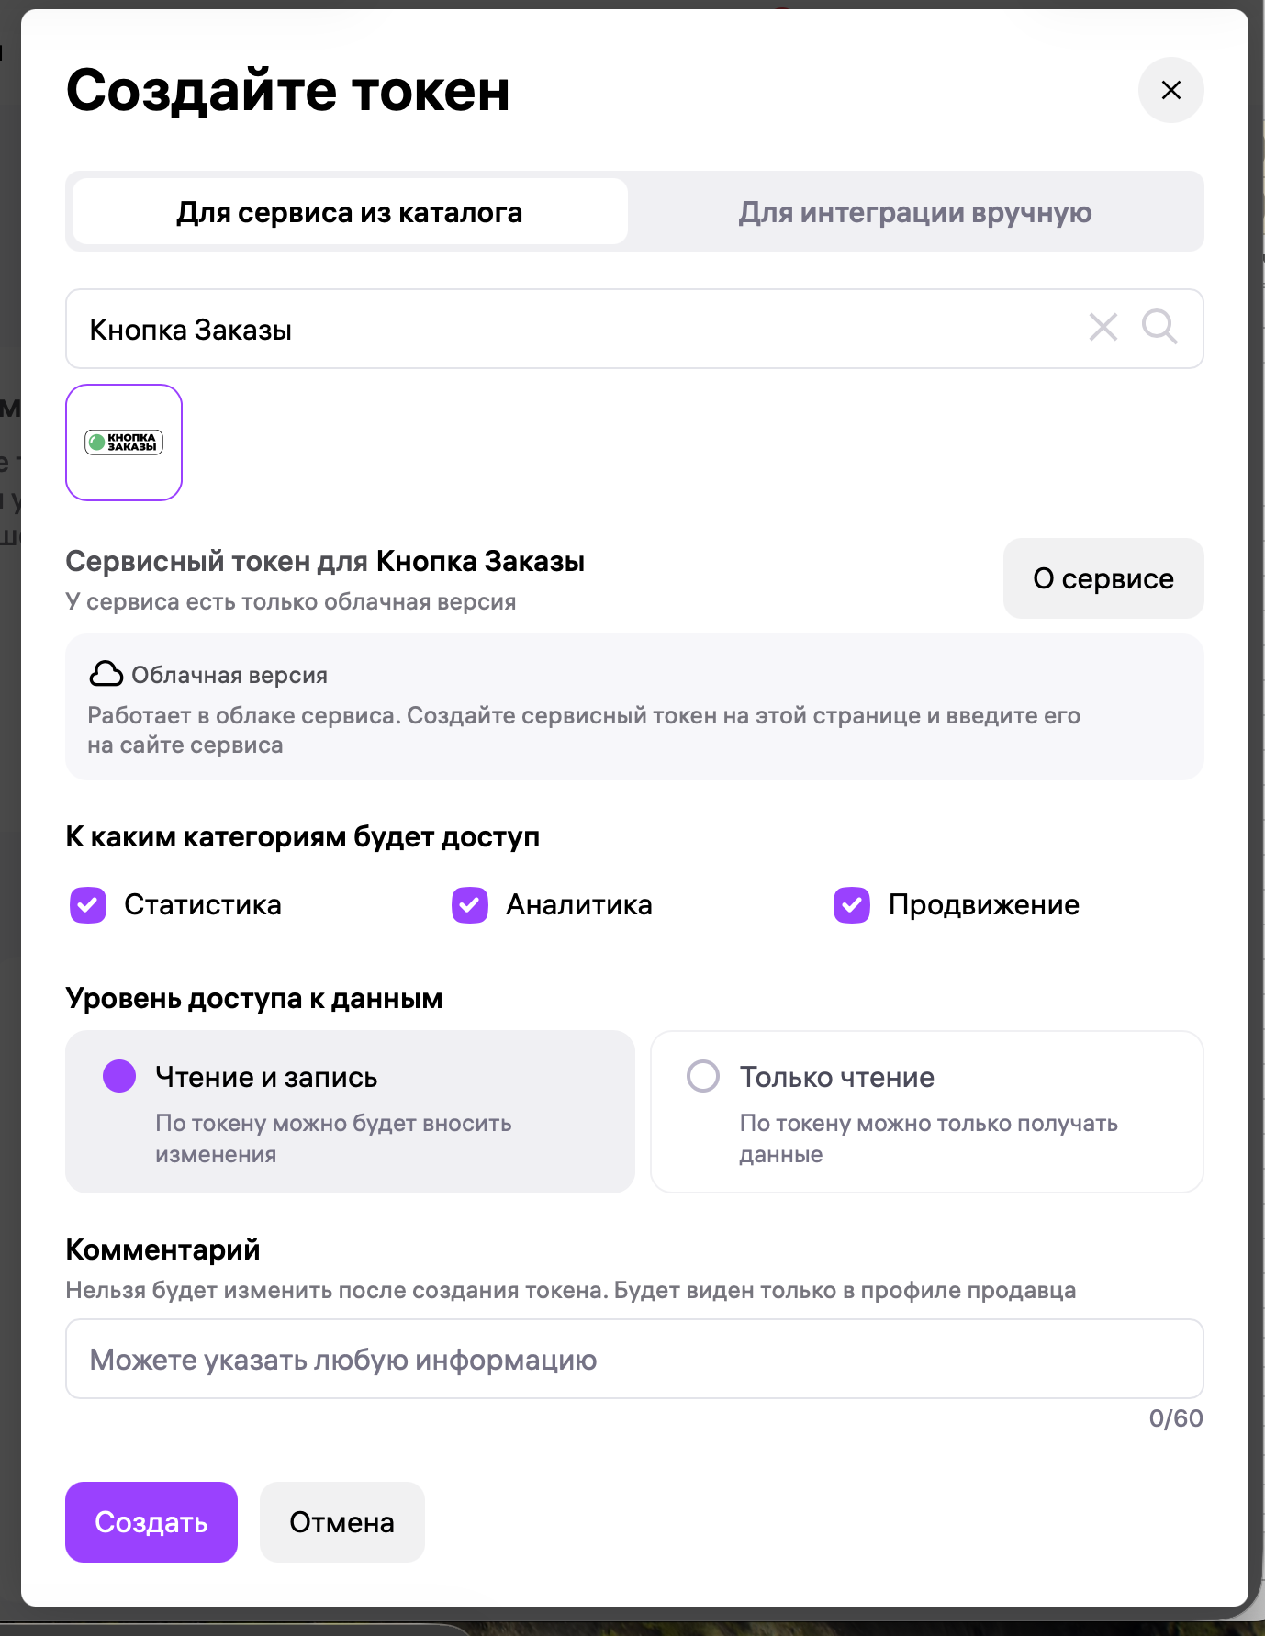Click the cloud icon next to Облачная версия
The width and height of the screenshot is (1265, 1636).
pos(106,675)
